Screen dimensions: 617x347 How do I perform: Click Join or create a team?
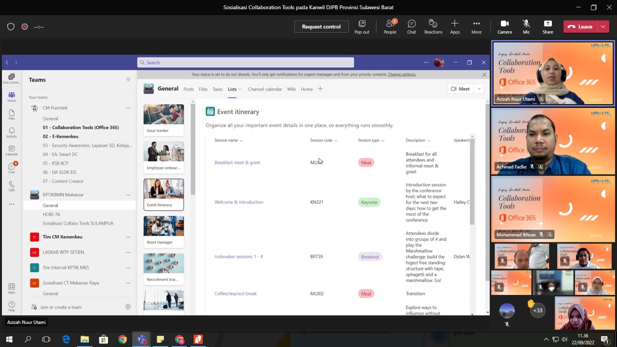[x=61, y=307]
